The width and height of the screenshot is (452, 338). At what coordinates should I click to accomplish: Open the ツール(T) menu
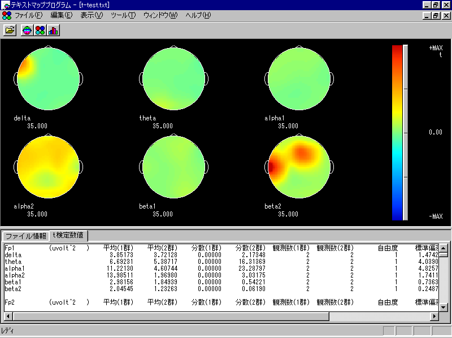click(123, 15)
